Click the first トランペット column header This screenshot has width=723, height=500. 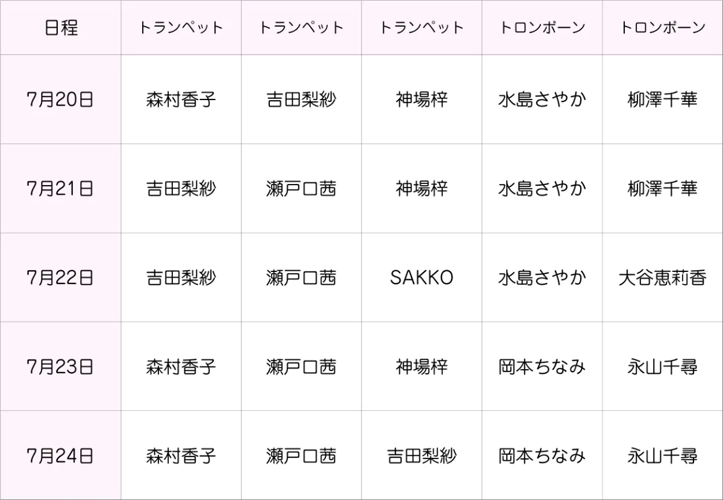click(181, 28)
